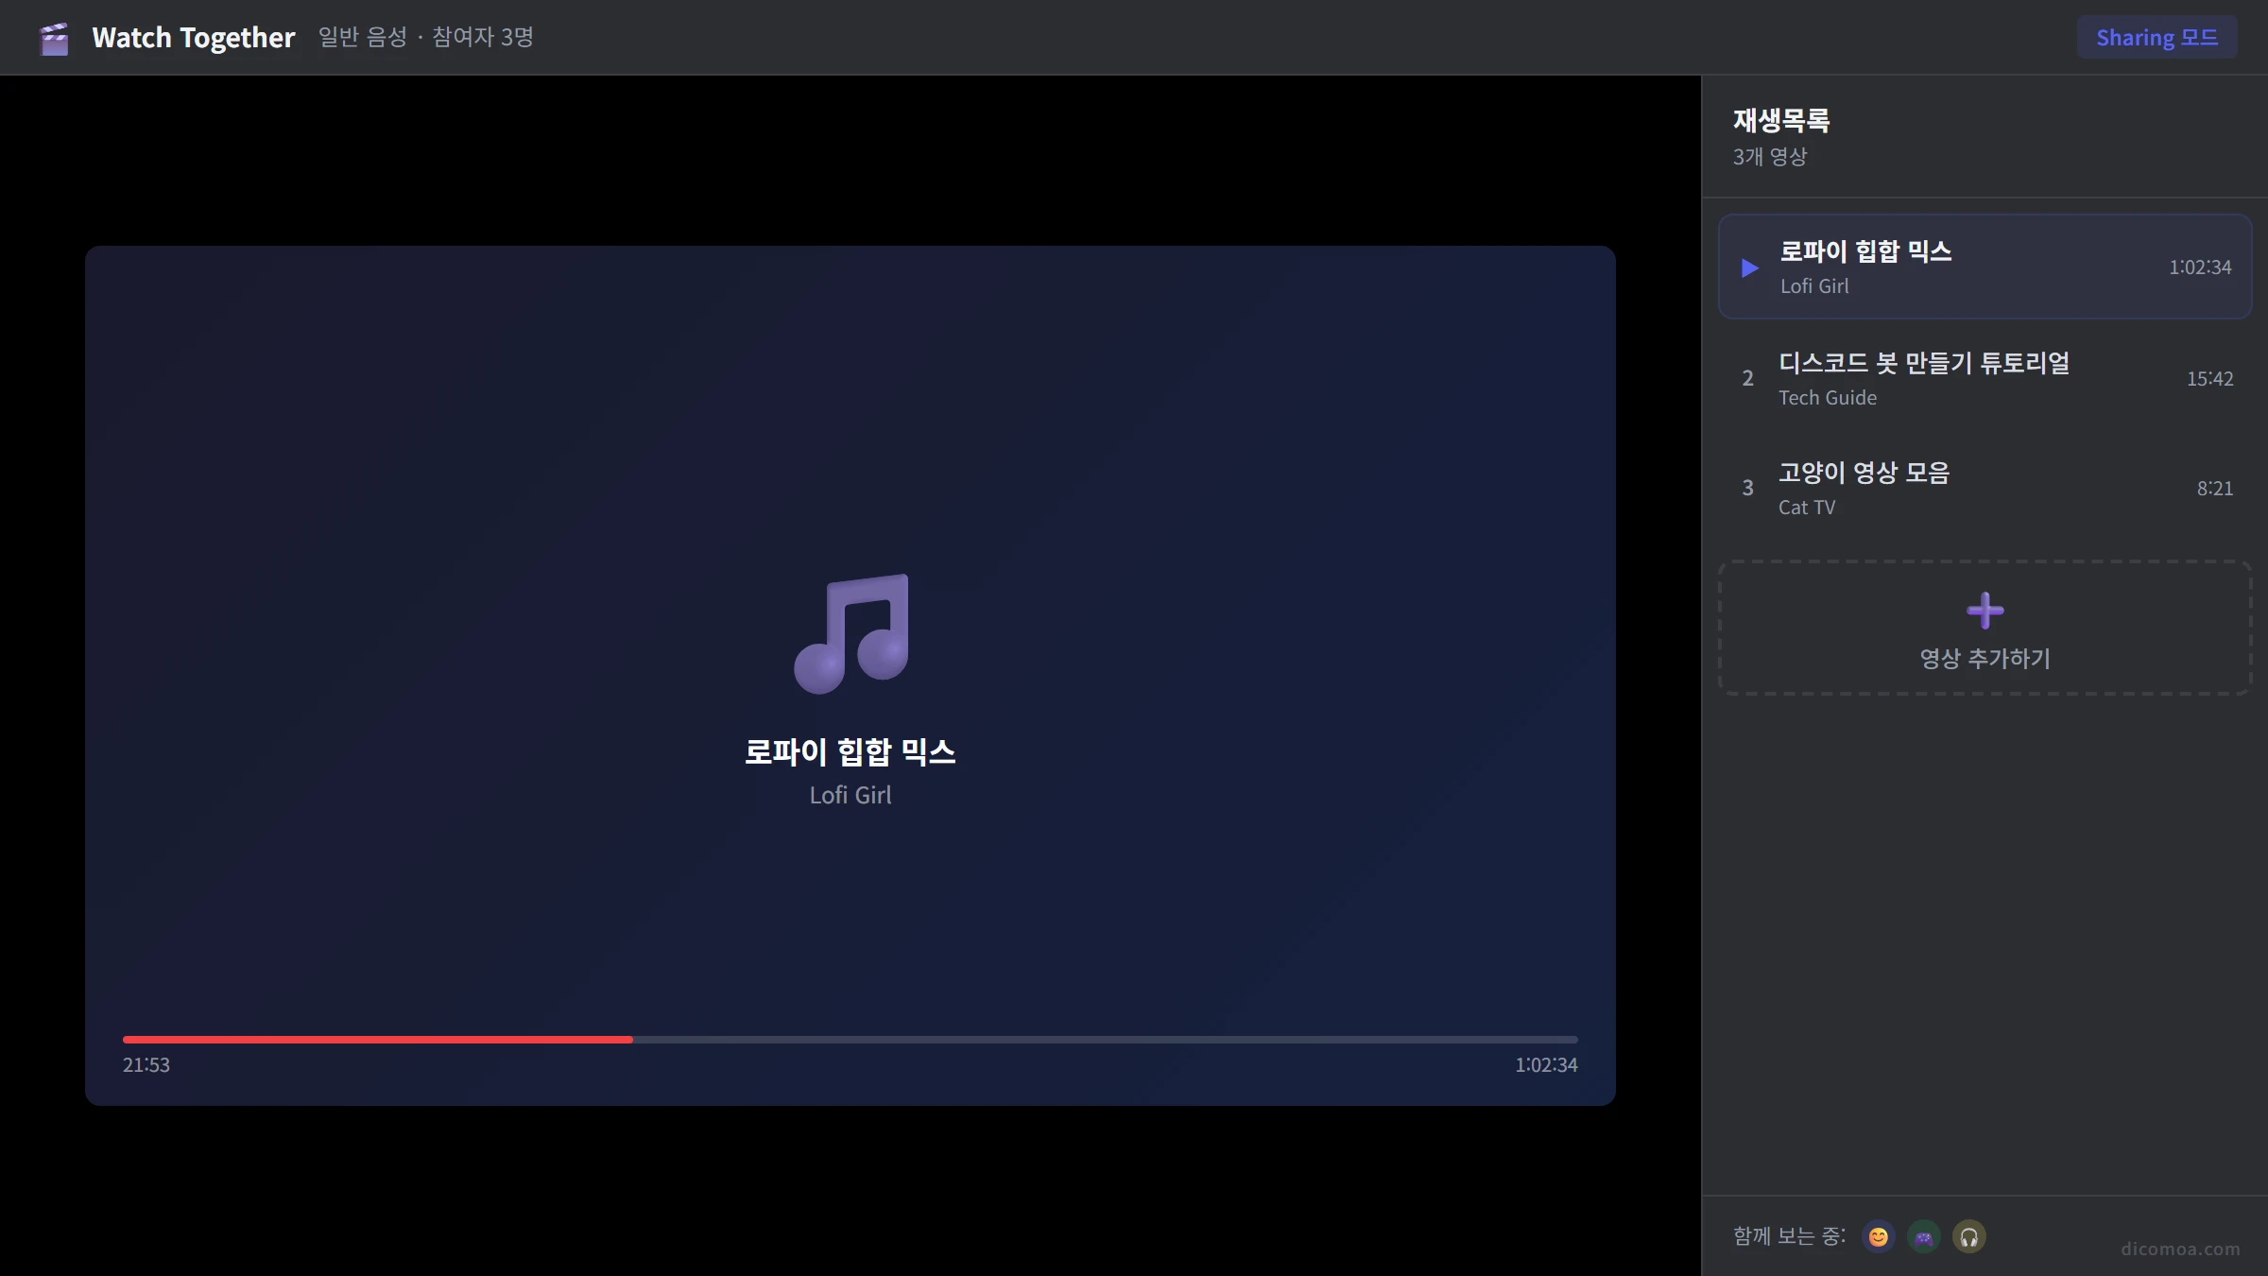
Task: Click the 일반 음성 · 참여자 3명 status
Action: pyautogui.click(x=426, y=38)
